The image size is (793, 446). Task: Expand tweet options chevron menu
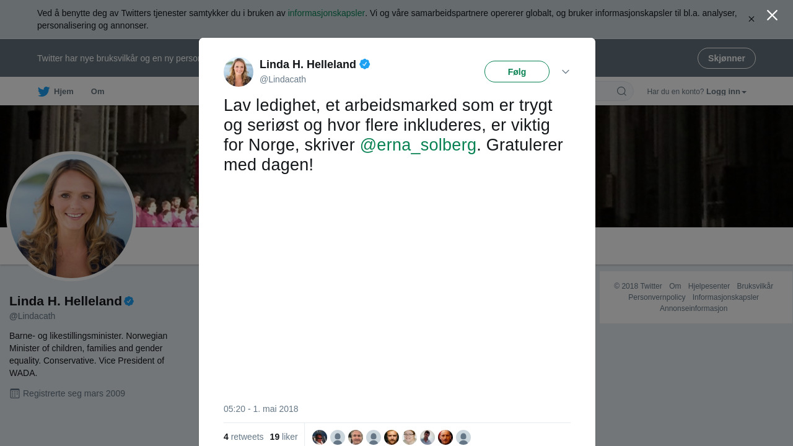click(x=566, y=72)
